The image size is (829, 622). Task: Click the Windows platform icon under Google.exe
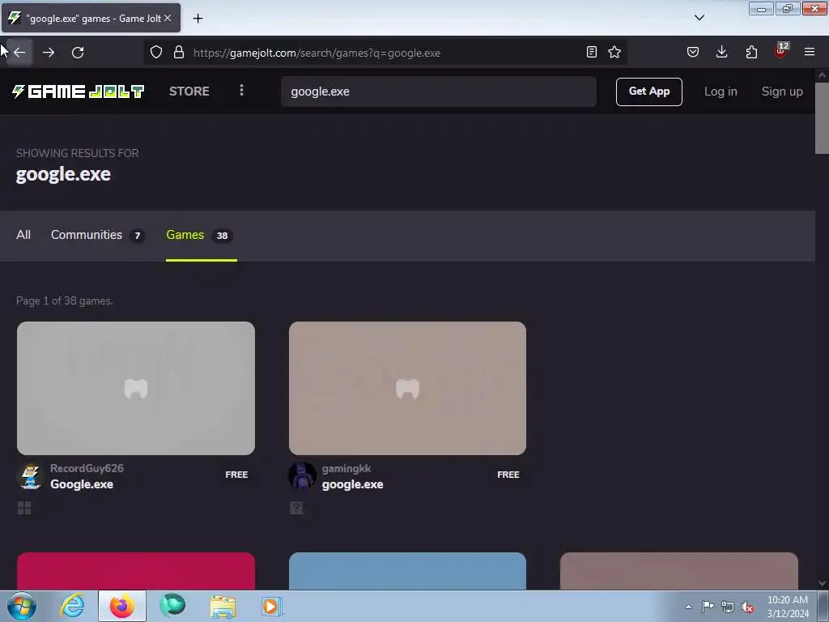24,508
